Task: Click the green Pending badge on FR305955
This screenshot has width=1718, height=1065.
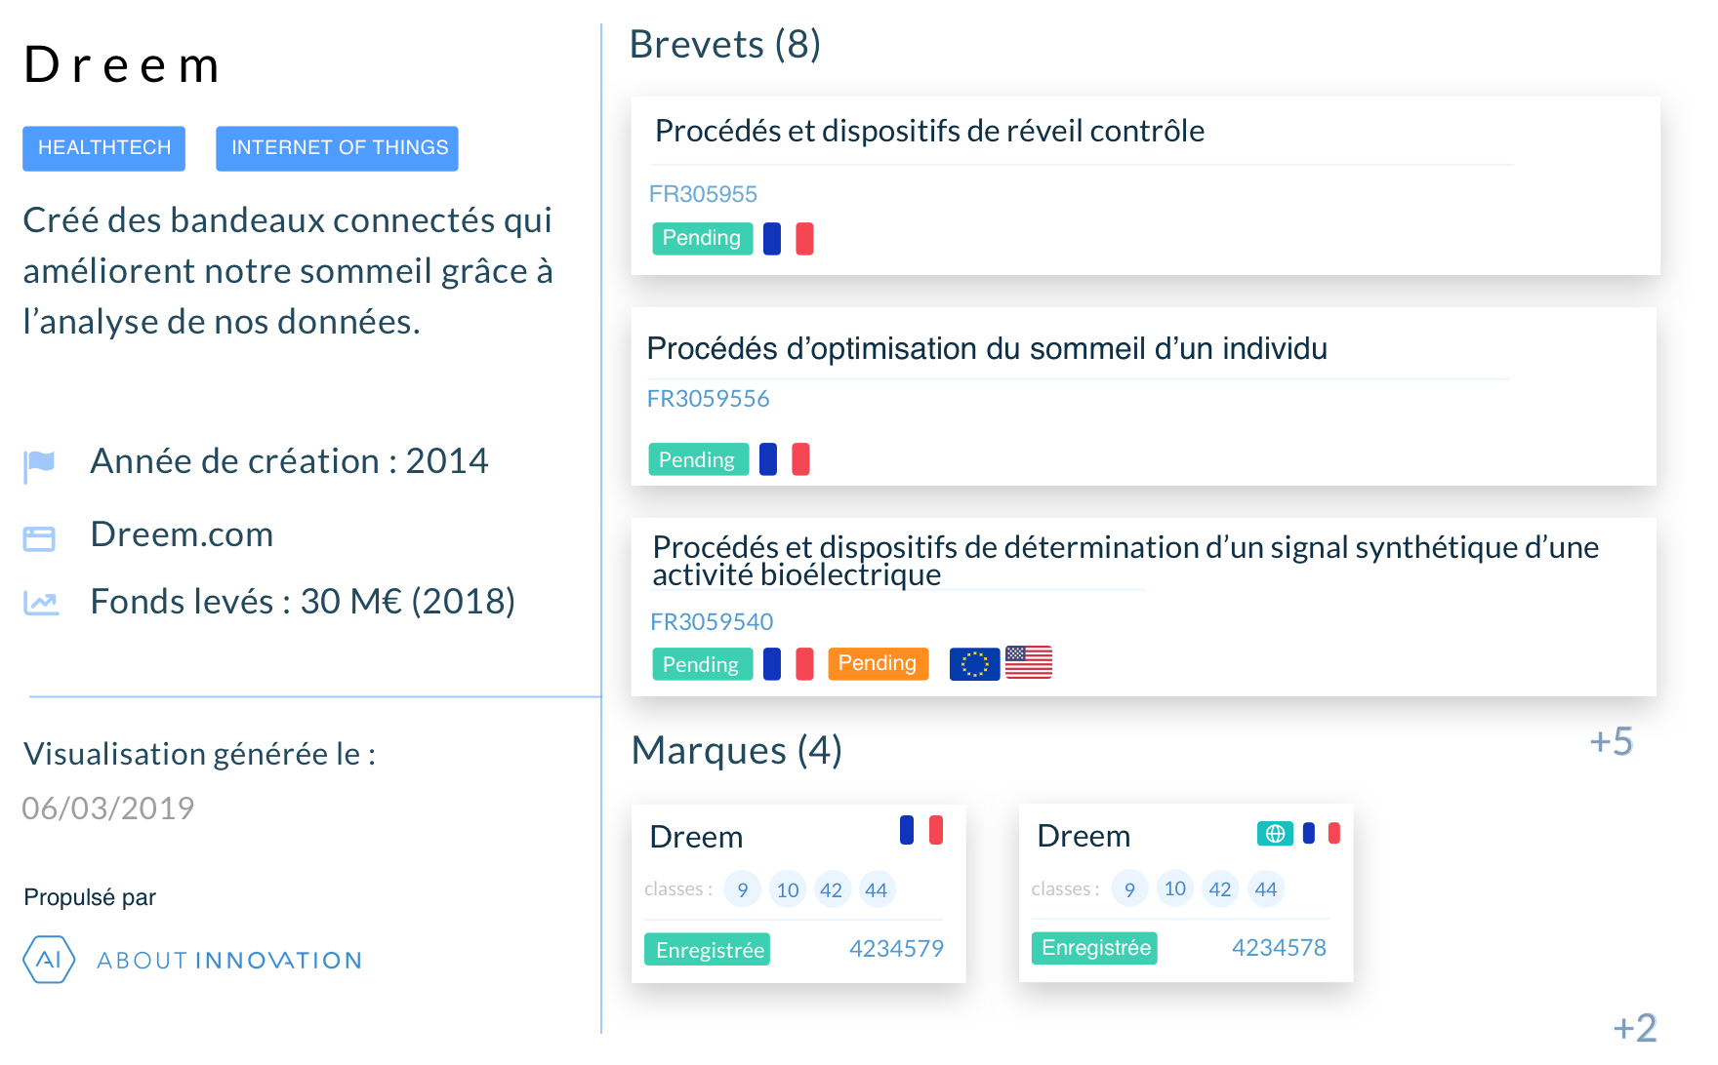Action: click(702, 238)
